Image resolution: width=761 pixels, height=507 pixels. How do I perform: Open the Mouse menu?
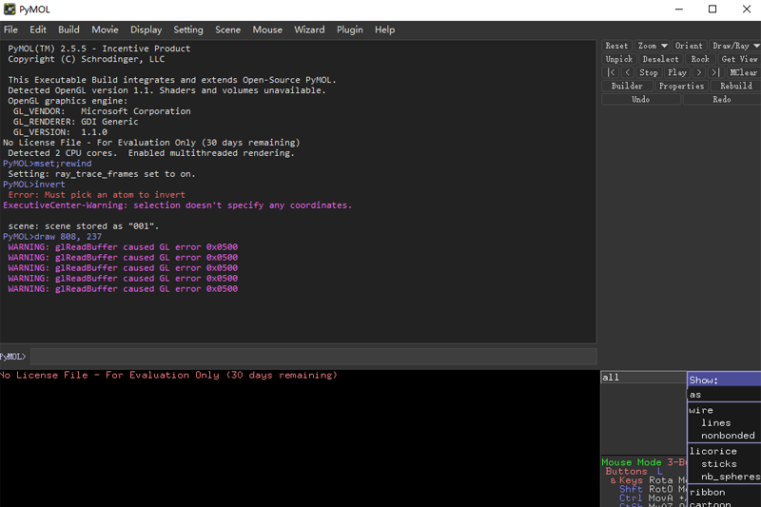[267, 29]
